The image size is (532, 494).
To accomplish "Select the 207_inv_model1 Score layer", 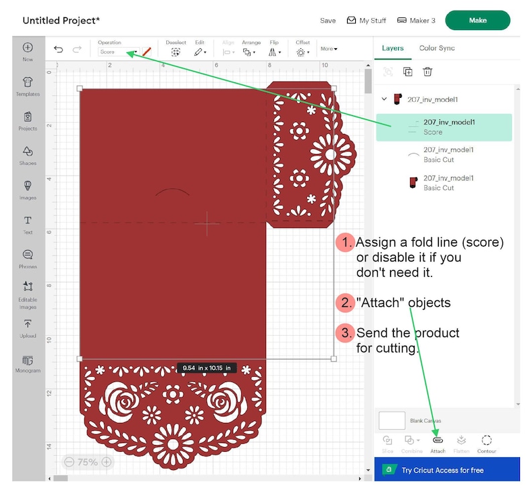I will pyautogui.click(x=444, y=127).
